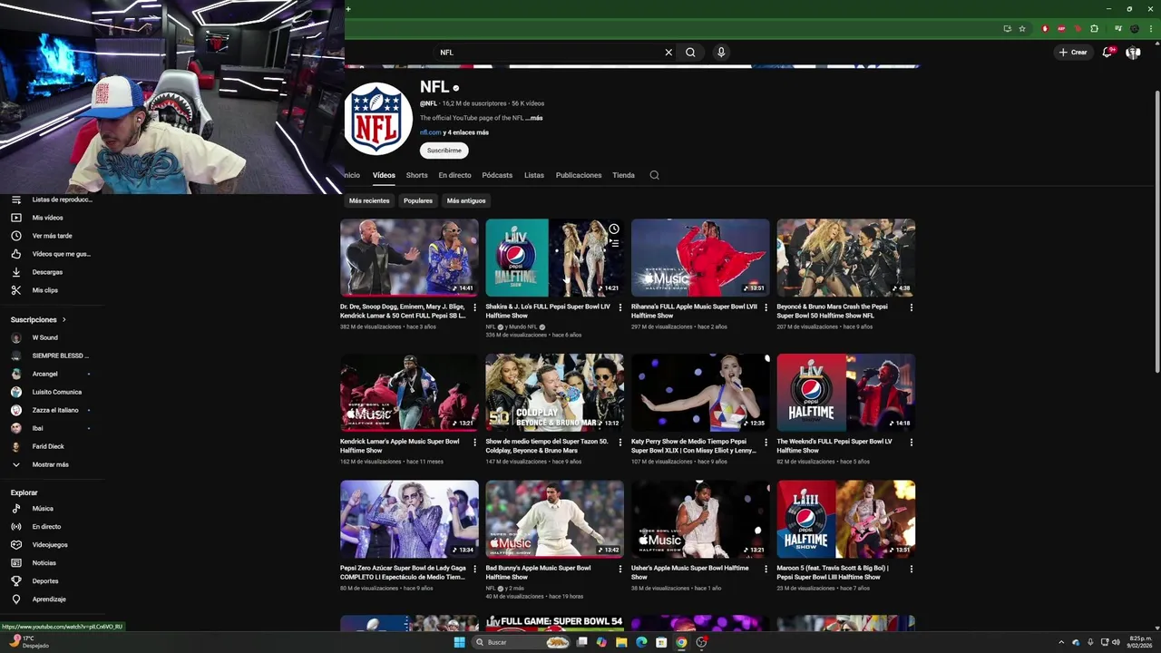Open the Windows Start menu
Viewport: 1161px width, 653px height.
click(459, 642)
